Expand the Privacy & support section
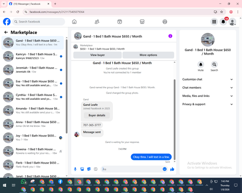 tap(208, 104)
